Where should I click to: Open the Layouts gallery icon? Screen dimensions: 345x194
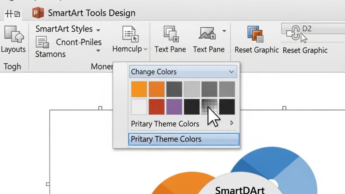(14, 34)
